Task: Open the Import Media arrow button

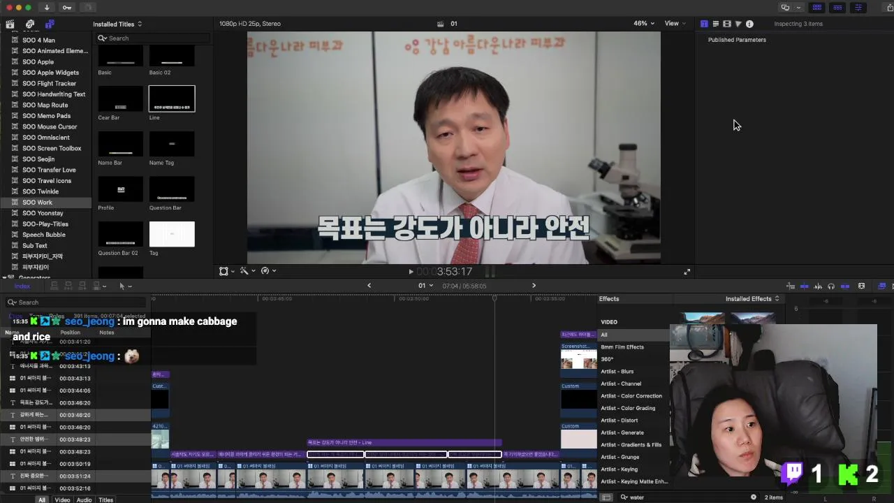Action: pyautogui.click(x=47, y=8)
